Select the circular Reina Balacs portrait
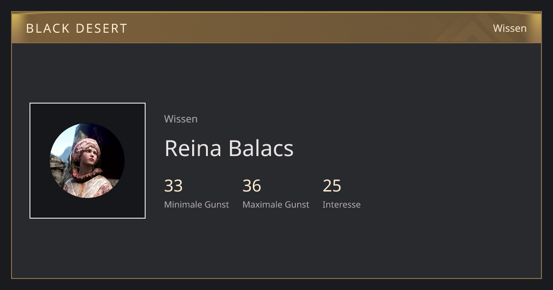 tap(87, 161)
